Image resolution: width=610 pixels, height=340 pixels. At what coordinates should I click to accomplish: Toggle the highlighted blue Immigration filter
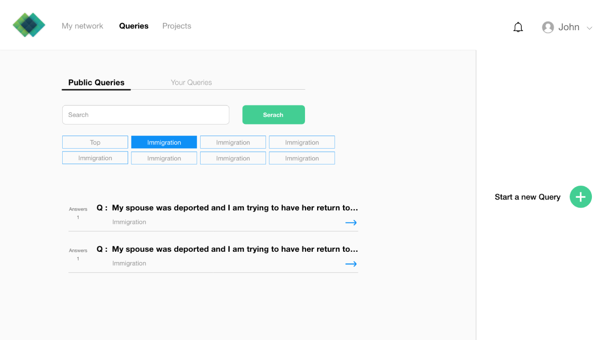tap(164, 142)
